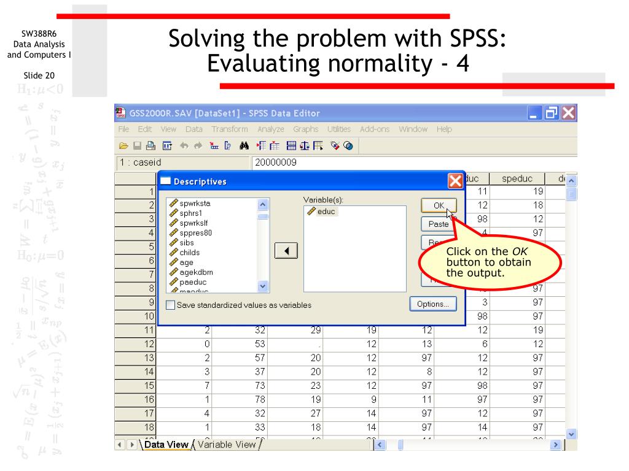Click row header 18 in data grid
Viewport: 629px width, 471px height.
[135, 427]
